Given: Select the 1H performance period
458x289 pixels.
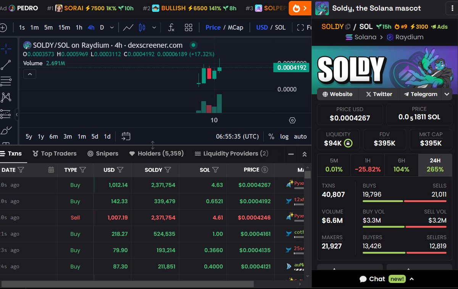Looking at the screenshot, I should [368, 165].
